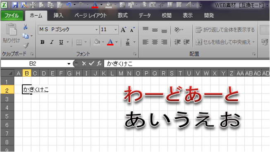Click the black あいうえお WordArt
The height and width of the screenshot is (152, 270).
[x=182, y=119]
